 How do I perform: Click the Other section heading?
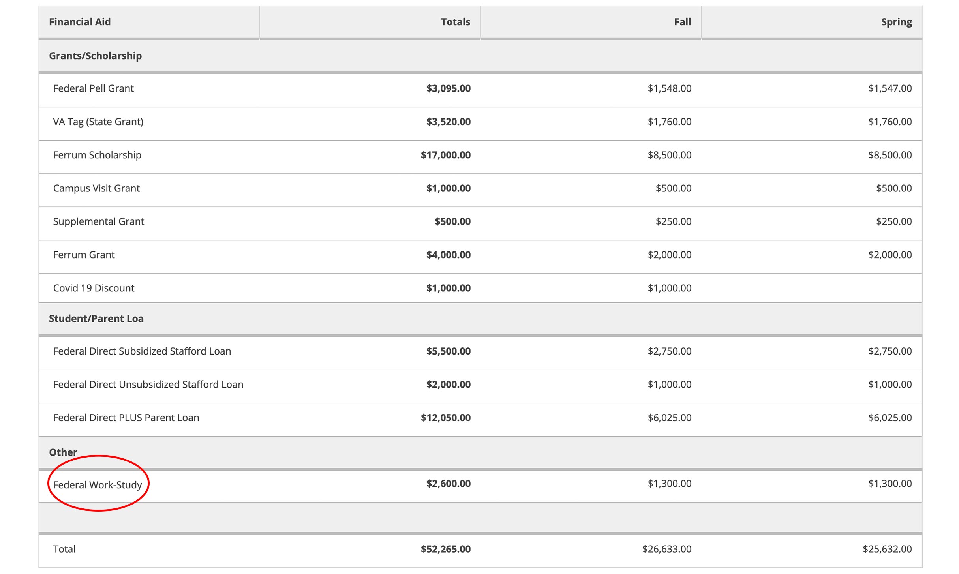(63, 452)
